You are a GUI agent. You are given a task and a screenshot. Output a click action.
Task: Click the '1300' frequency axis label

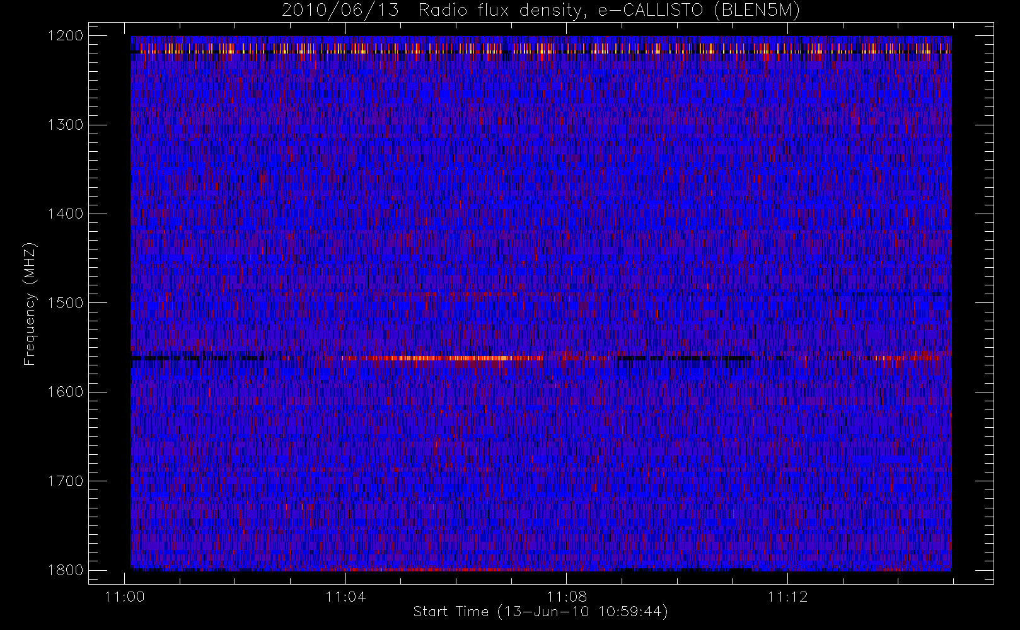pyautogui.click(x=66, y=125)
